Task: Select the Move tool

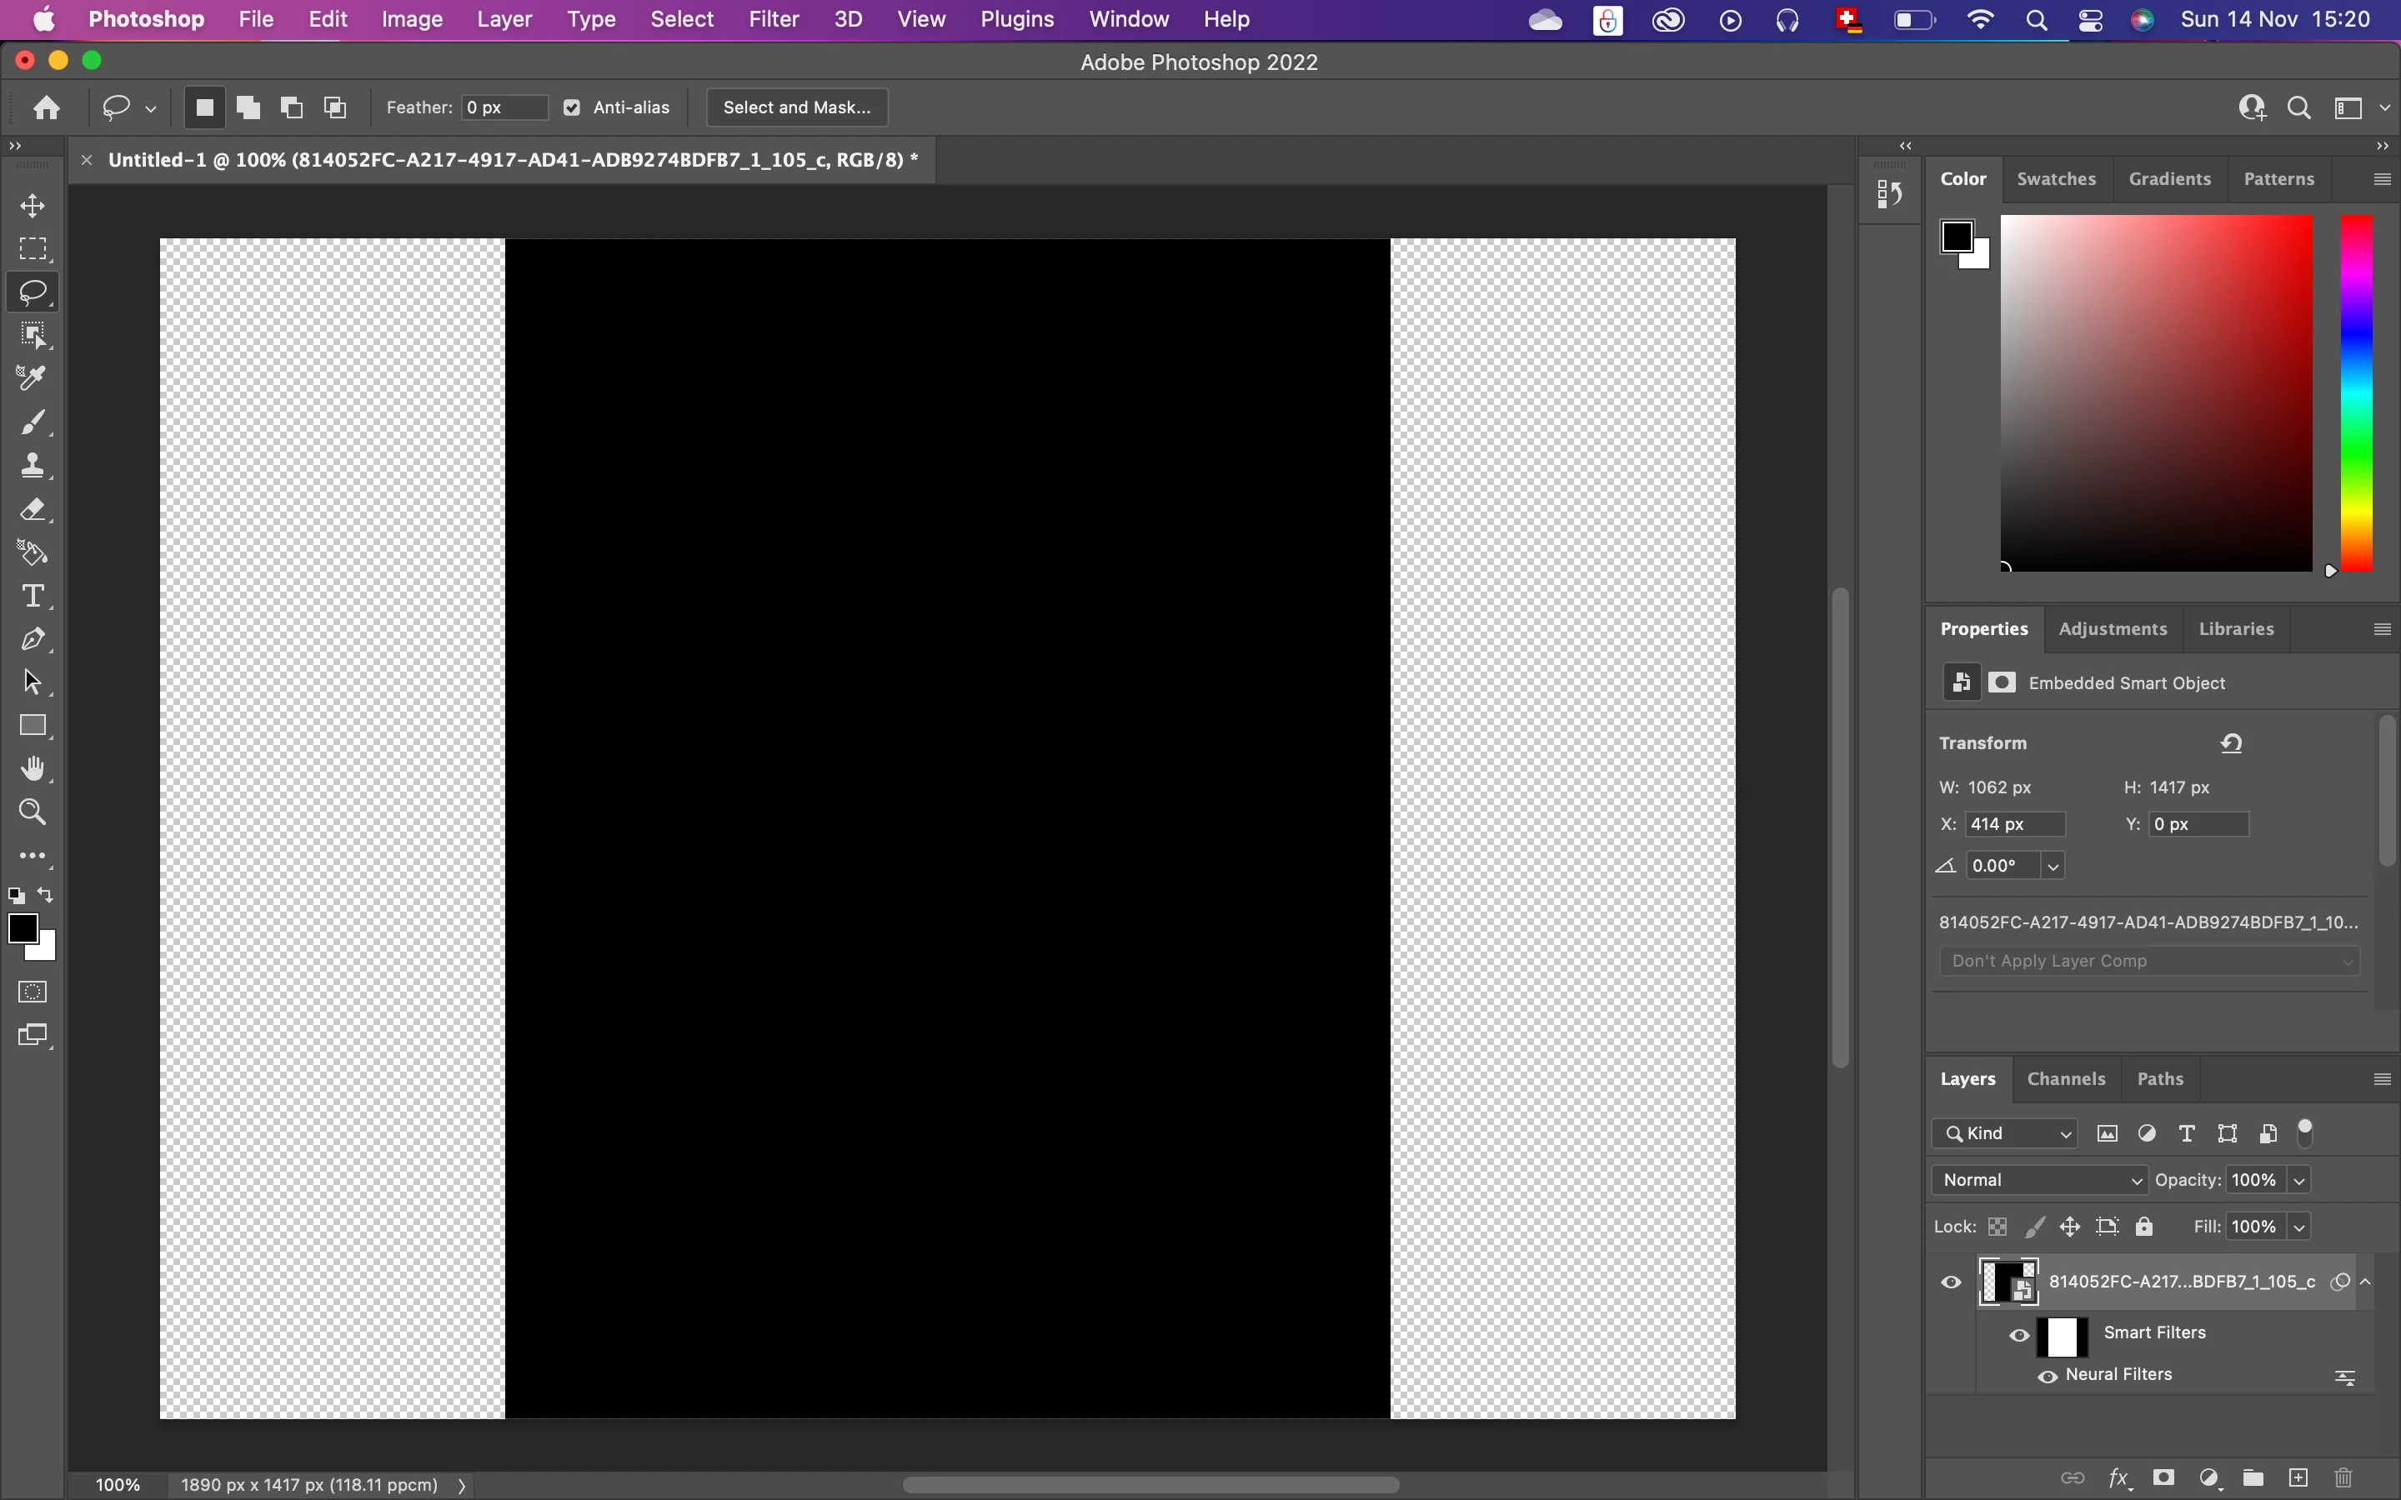Action: 33,205
